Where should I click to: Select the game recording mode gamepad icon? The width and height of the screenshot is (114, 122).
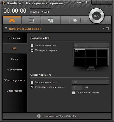12,20
